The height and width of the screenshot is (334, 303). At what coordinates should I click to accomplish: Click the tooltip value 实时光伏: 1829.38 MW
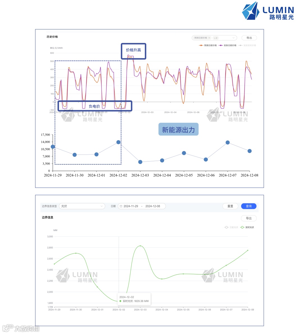[x=136, y=301]
